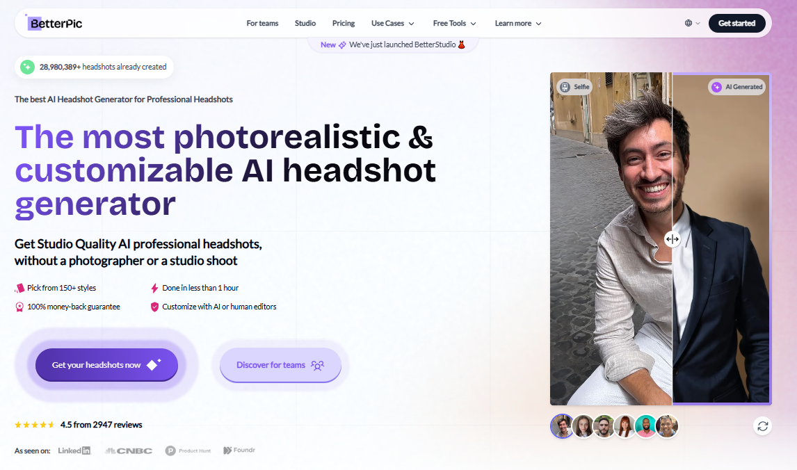Click 'Done in less than 1 hour' text
The height and width of the screenshot is (470, 797).
tap(200, 288)
